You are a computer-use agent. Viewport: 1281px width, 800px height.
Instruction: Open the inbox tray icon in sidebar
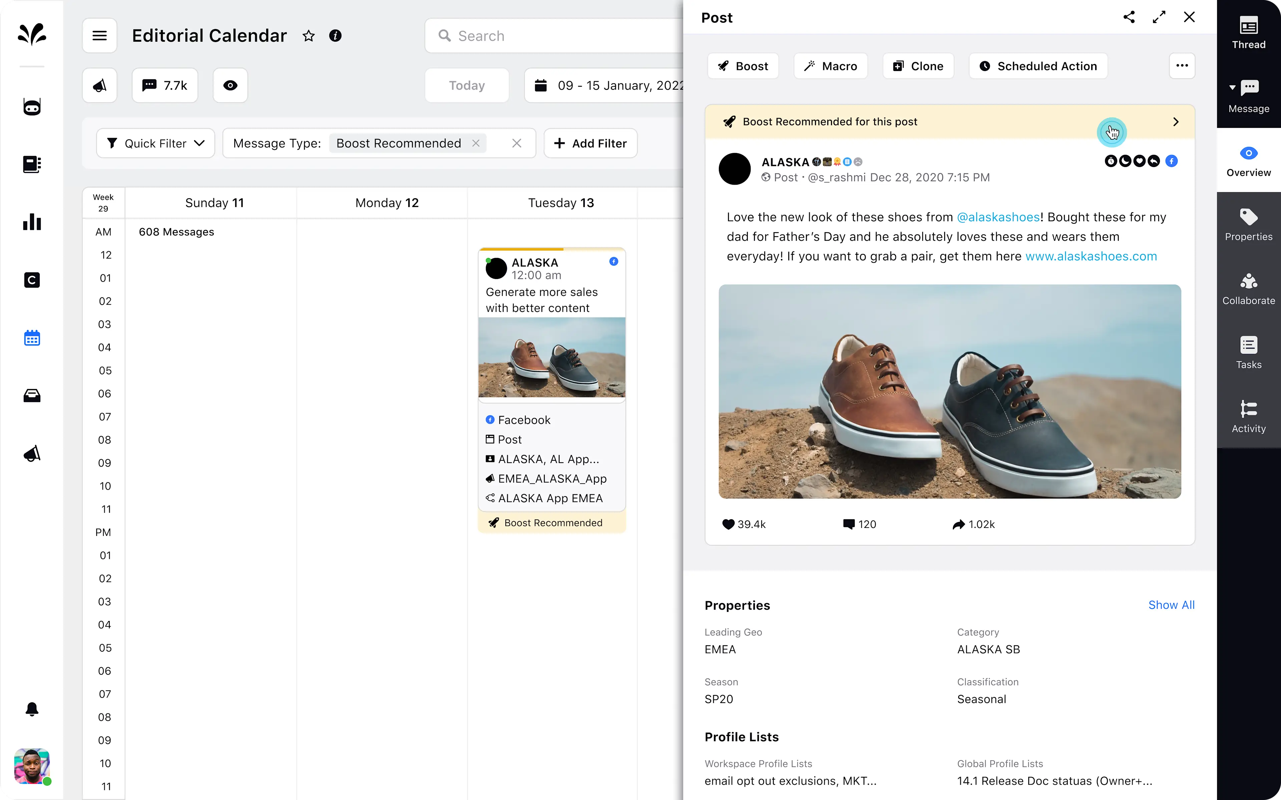32,396
